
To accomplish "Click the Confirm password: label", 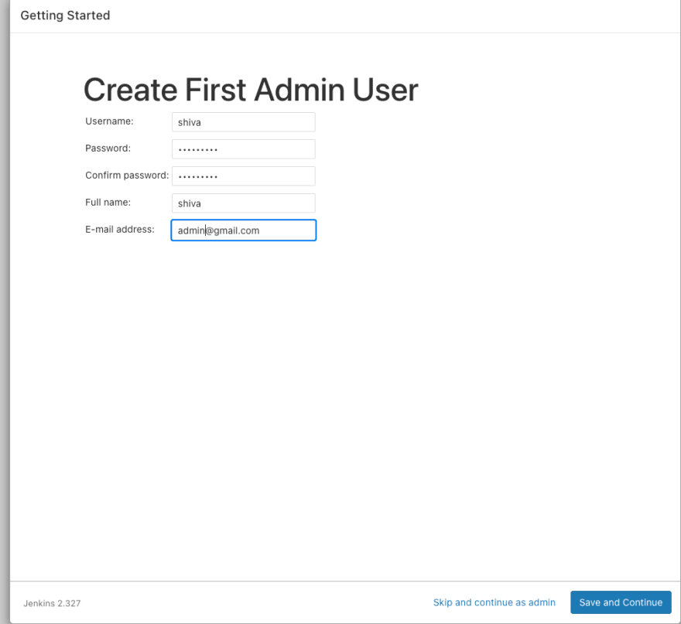I will tap(127, 176).
